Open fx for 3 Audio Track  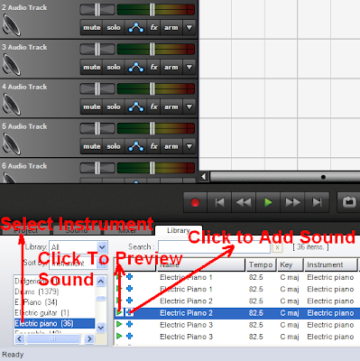click(x=153, y=68)
